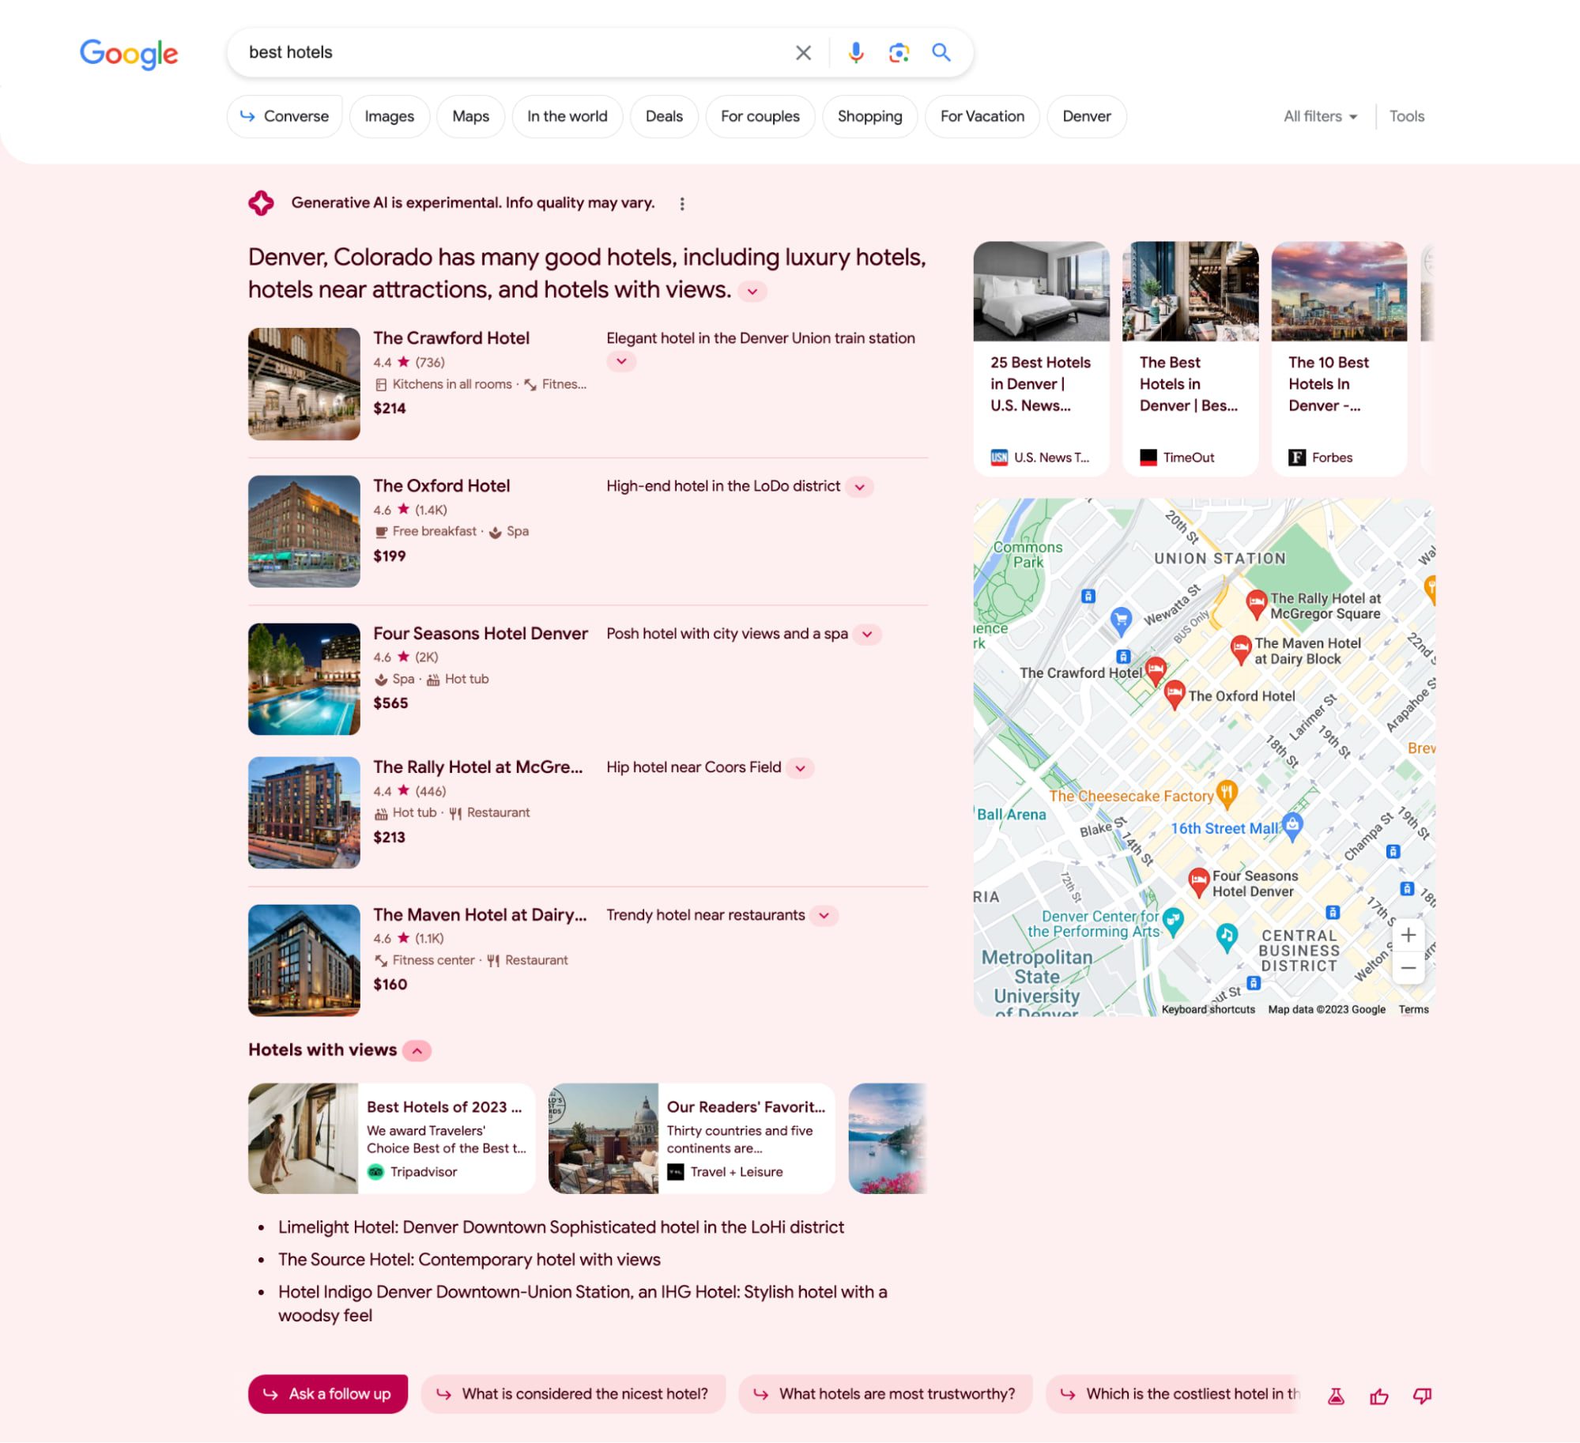Viewport: 1580px width, 1443px height.
Task: Open the Four Seasons pool thumbnail
Action: click(x=304, y=679)
